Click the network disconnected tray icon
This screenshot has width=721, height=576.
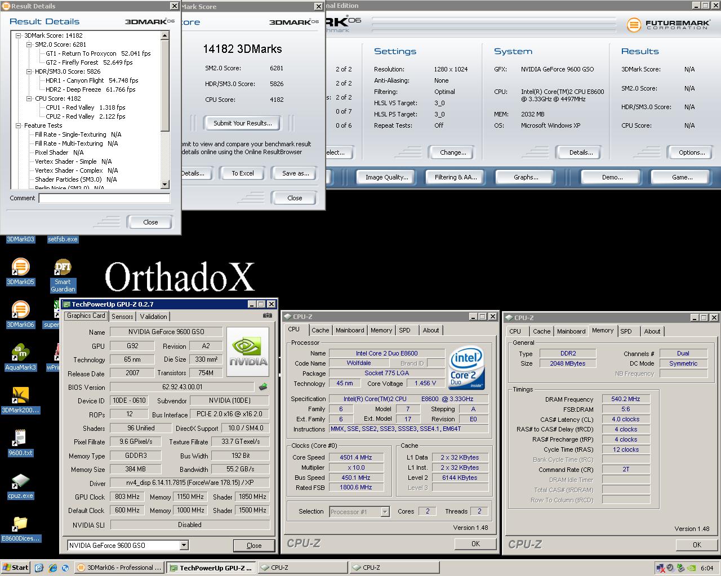[x=660, y=568]
